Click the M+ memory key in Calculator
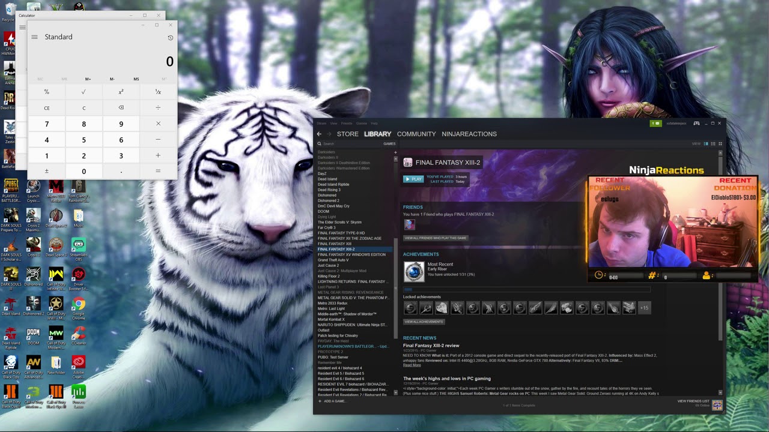This screenshot has height=432, width=769. 88,79
